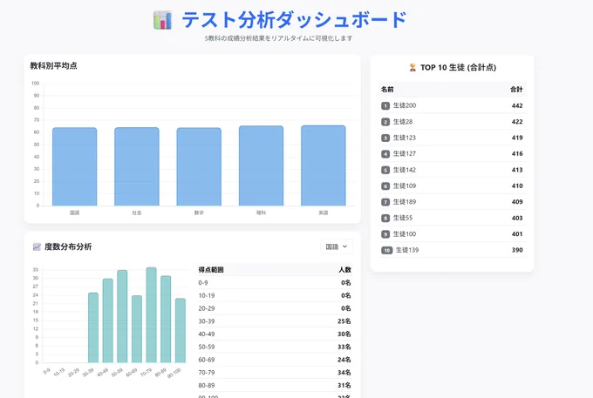Click rank badge 6 for 生徒109

385,186
